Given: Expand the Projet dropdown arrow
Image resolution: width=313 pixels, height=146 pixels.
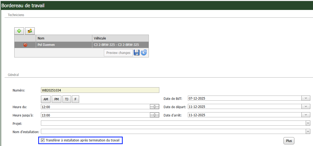Looking at the screenshot, I should click(308, 123).
